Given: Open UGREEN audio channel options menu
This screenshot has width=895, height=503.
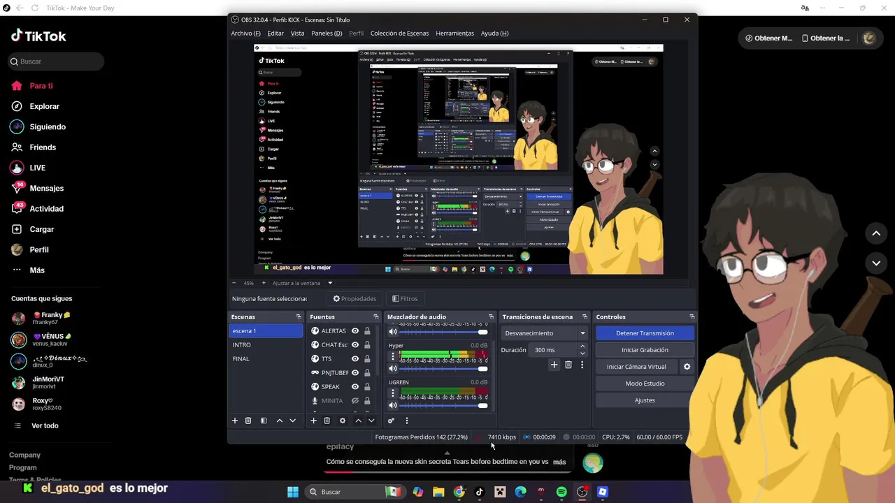Looking at the screenshot, I should pos(393,394).
